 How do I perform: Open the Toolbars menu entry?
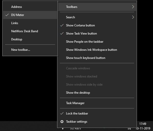click(72, 7)
